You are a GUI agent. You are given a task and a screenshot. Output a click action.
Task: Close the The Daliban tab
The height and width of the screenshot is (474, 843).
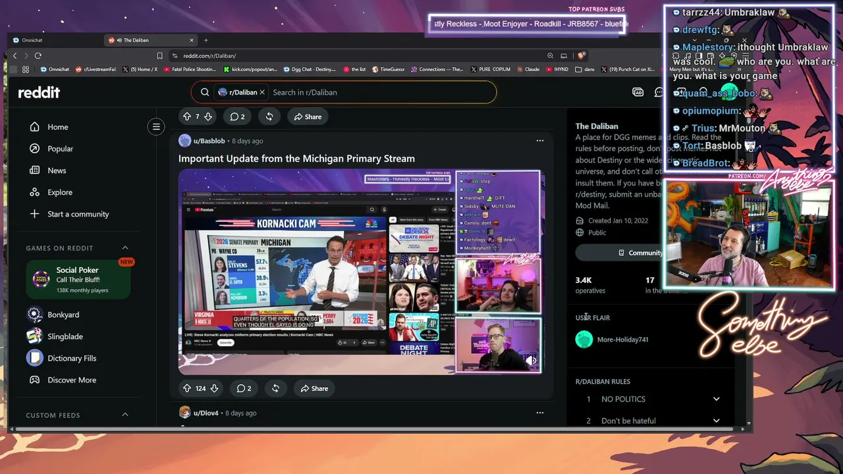coord(192,40)
